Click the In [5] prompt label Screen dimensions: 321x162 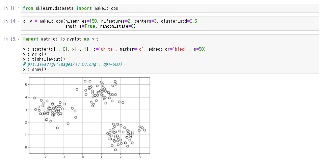(x=11, y=39)
